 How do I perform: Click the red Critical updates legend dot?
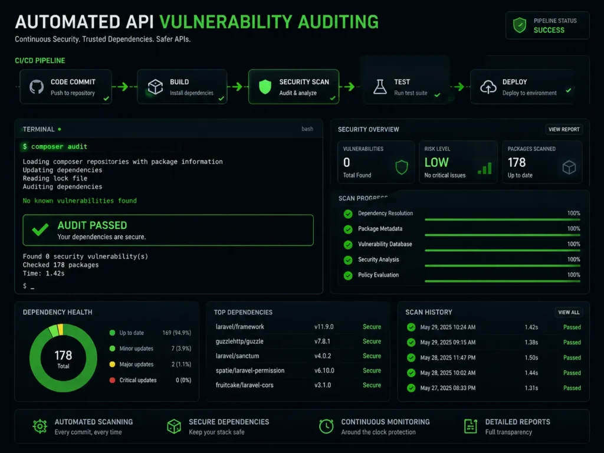pyautogui.click(x=112, y=380)
